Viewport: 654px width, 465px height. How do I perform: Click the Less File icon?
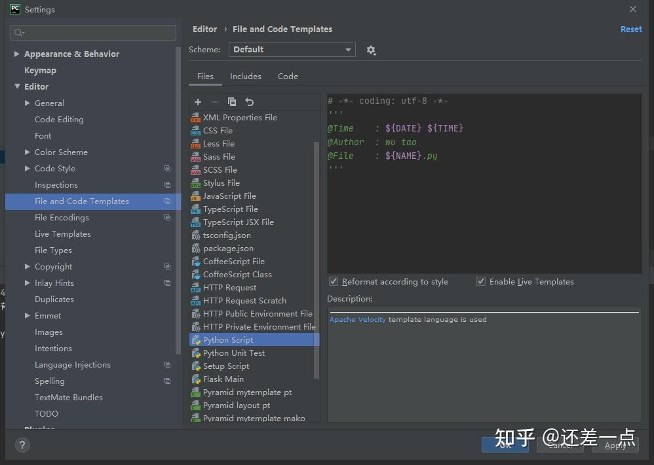tap(195, 144)
